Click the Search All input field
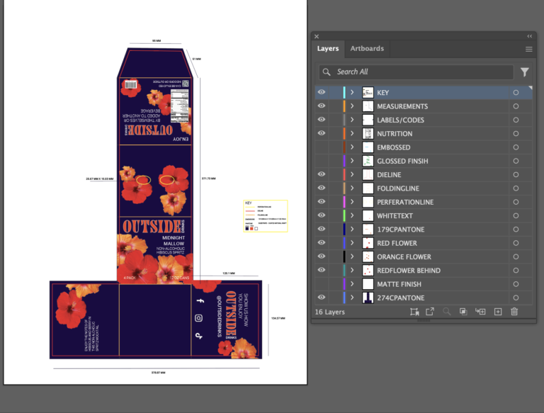544x413 pixels. pyautogui.click(x=416, y=72)
